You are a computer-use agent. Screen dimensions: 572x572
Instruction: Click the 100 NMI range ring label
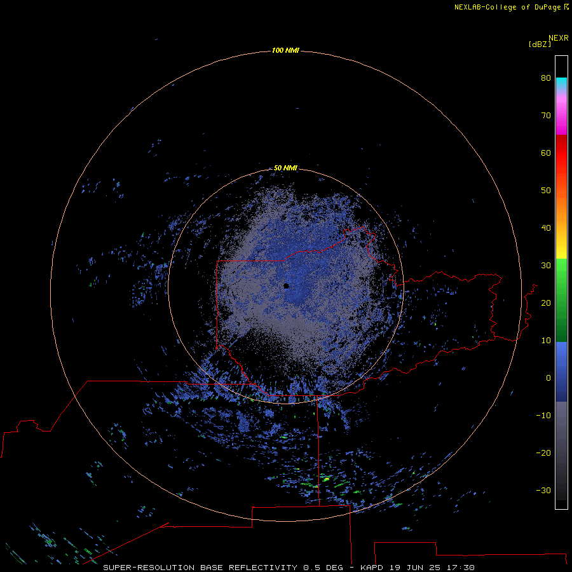click(x=285, y=50)
